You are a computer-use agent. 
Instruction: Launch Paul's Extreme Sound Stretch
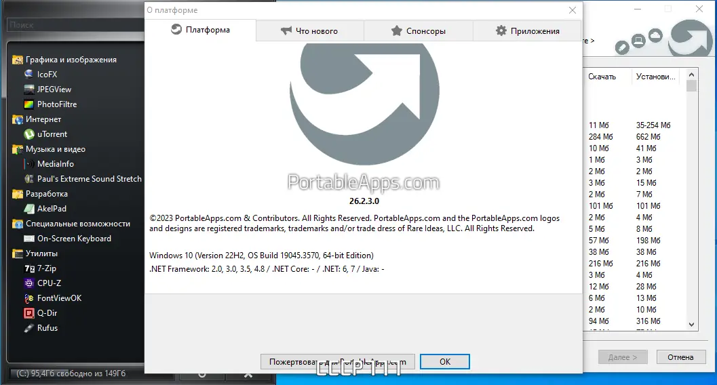pyautogui.click(x=83, y=178)
